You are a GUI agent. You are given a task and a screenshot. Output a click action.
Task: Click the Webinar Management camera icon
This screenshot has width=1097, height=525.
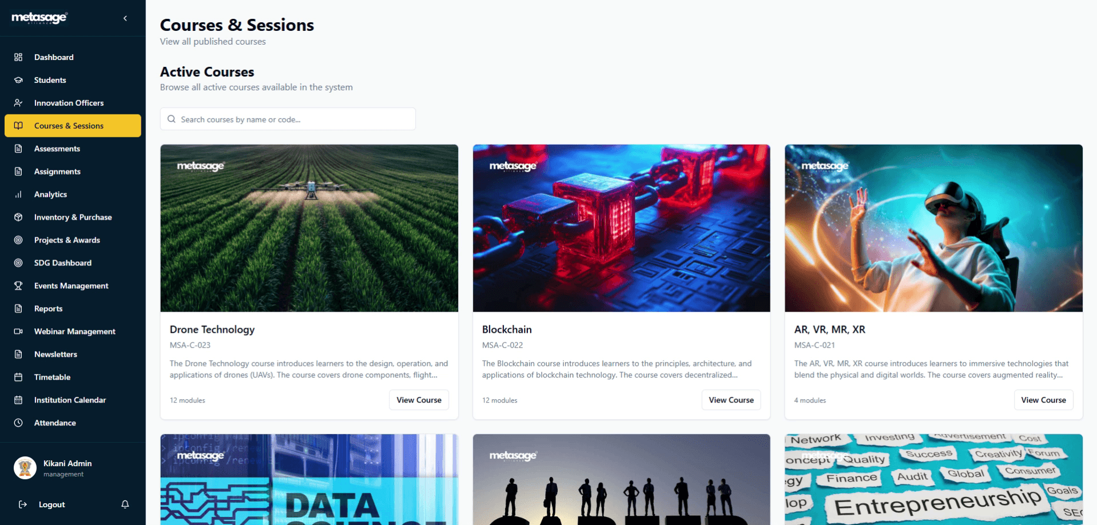(x=18, y=332)
